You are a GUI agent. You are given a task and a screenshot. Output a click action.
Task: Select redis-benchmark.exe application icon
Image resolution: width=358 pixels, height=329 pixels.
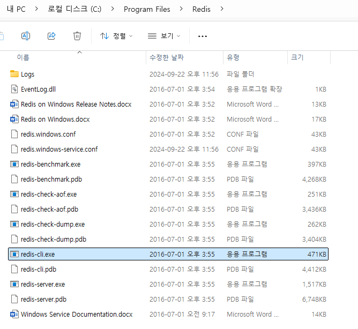(14, 164)
